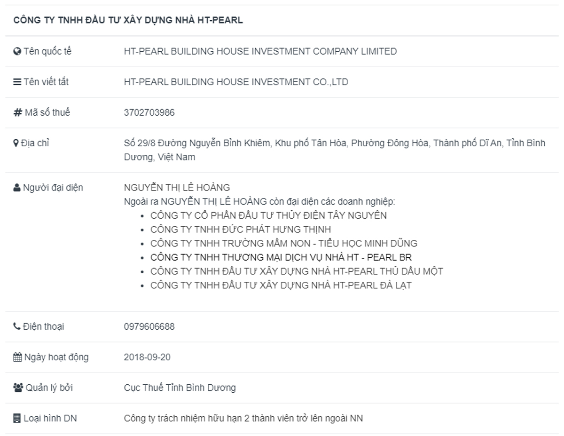This screenshot has height=436, width=564.
Task: Click tax code 3702703986
Action: (x=149, y=112)
